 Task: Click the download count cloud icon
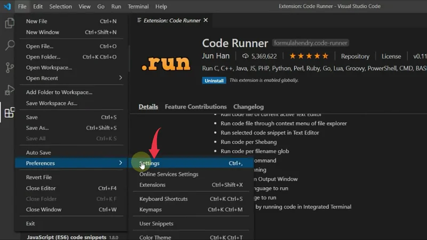coord(246,56)
